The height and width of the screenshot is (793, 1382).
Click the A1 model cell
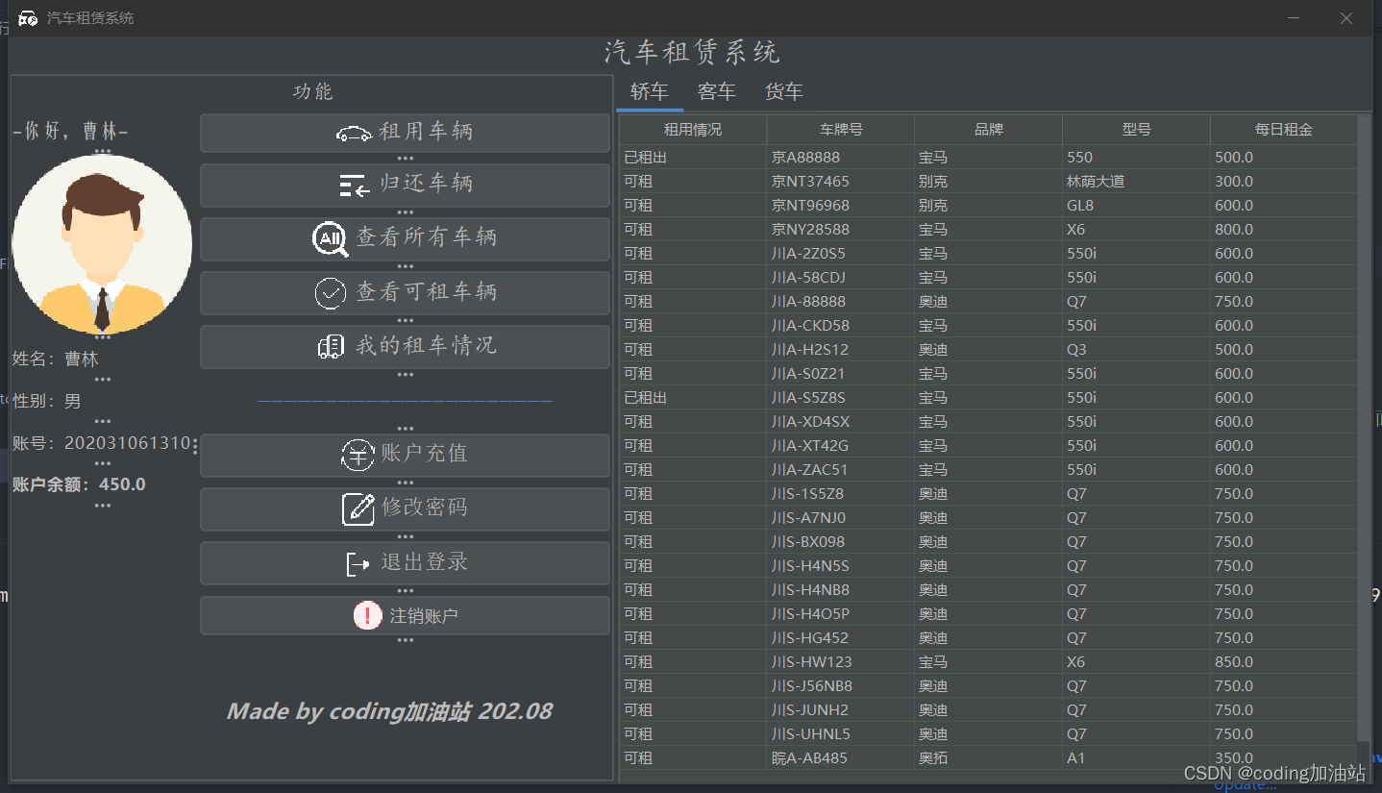(x=1137, y=757)
